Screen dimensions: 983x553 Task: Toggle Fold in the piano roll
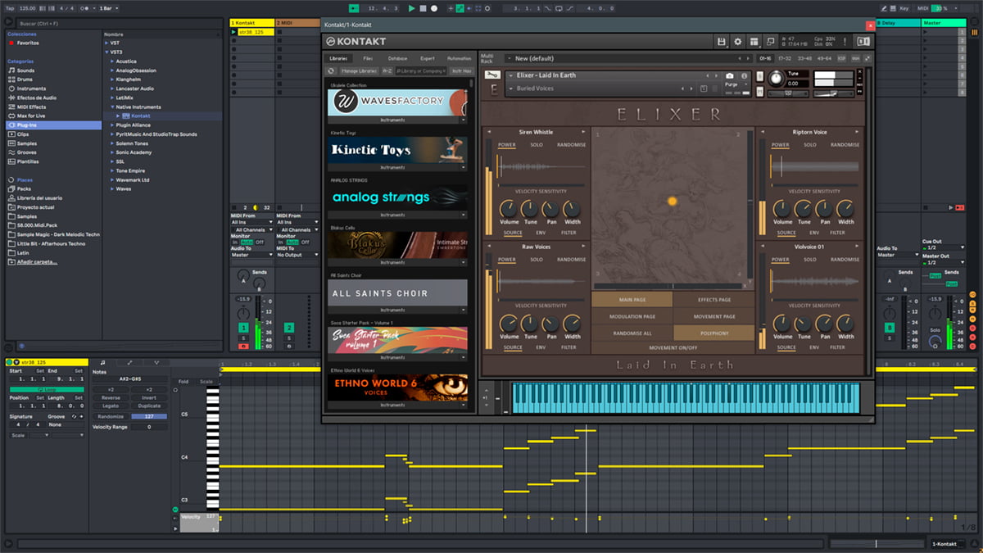183,381
